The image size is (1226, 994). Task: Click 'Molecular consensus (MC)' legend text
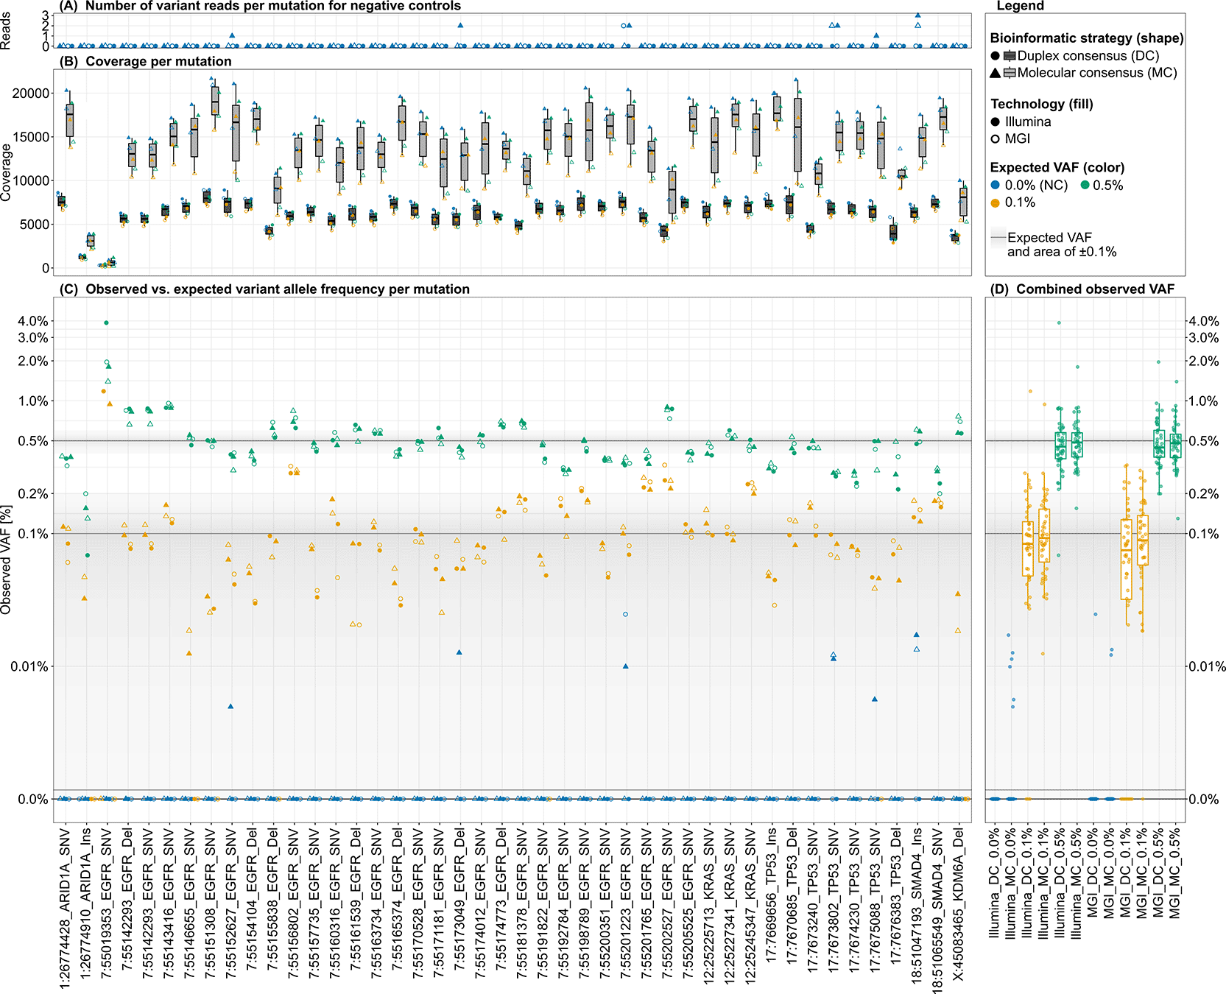coord(1096,73)
